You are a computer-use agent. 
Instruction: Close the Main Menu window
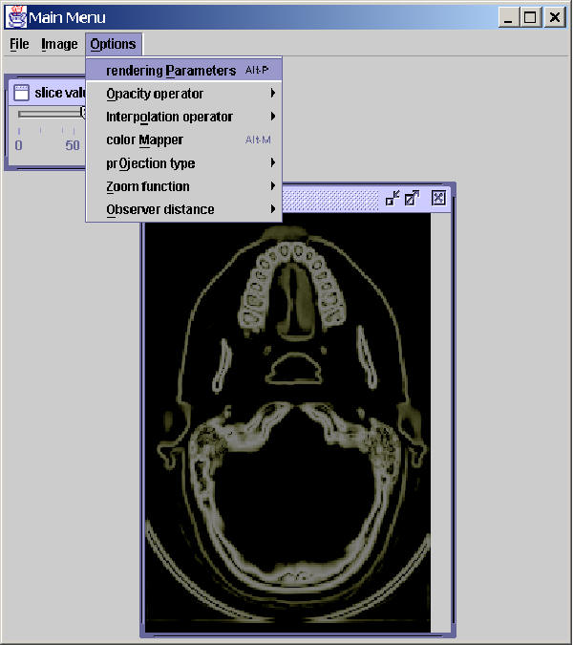(x=554, y=17)
